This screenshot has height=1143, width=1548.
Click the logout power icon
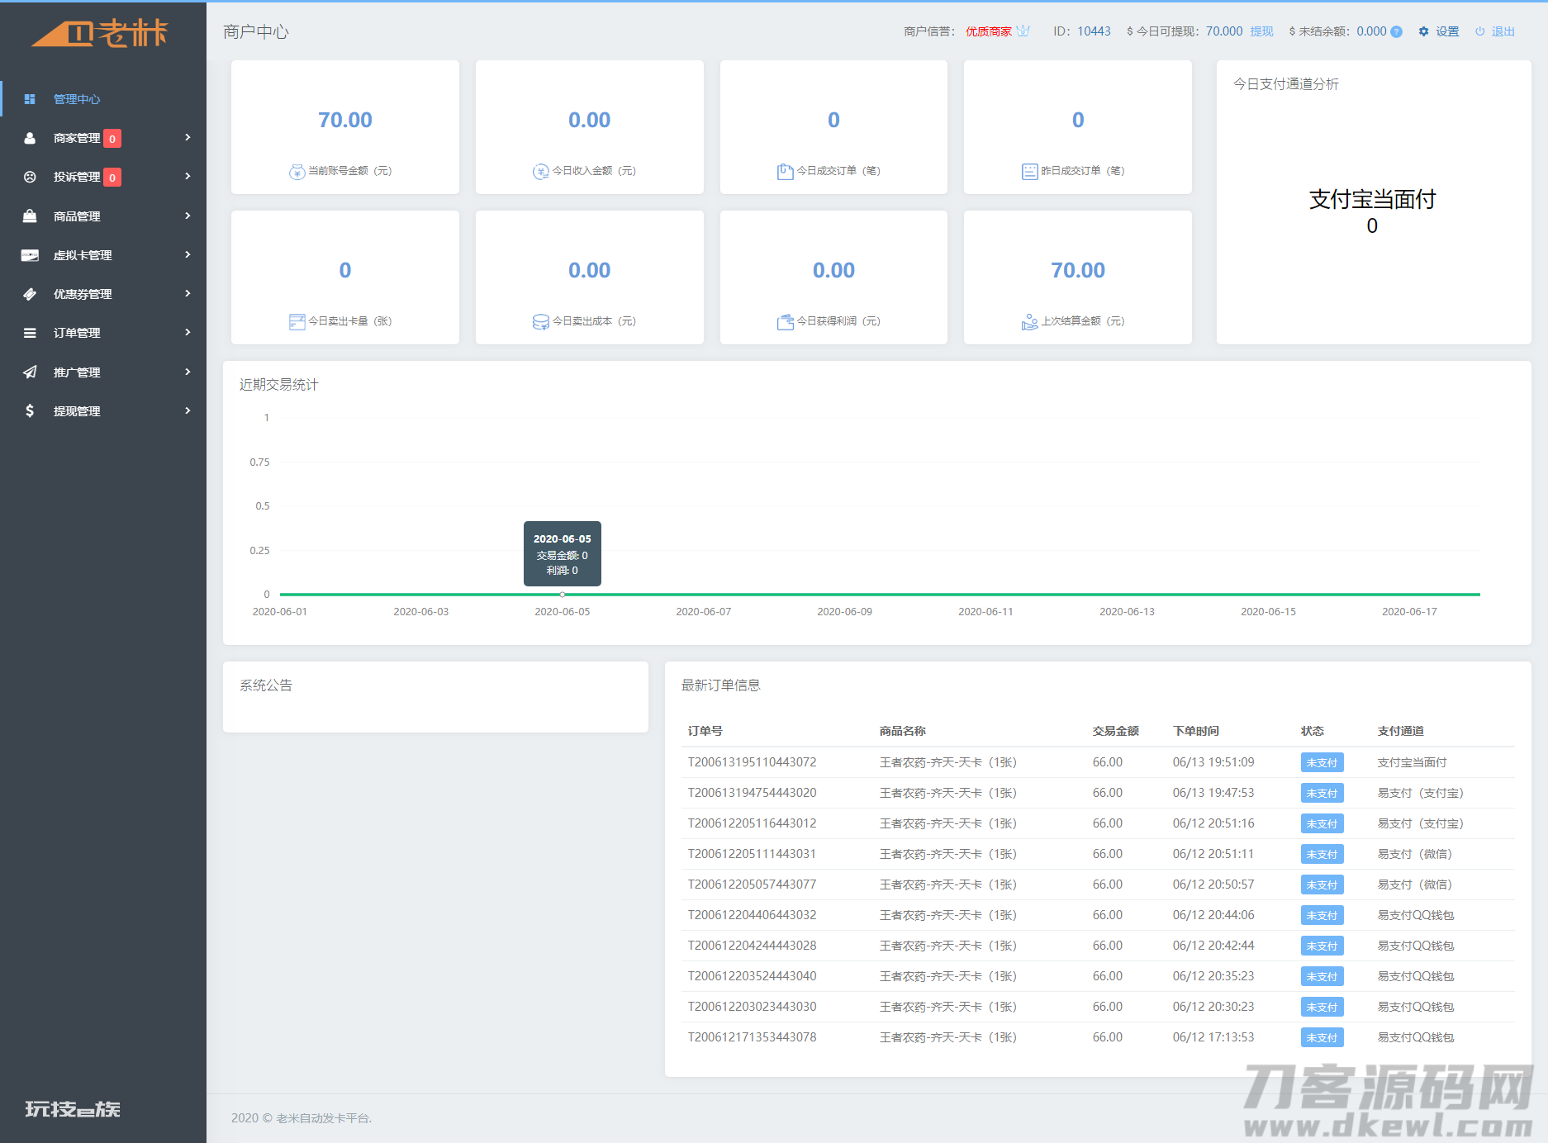[x=1480, y=31]
